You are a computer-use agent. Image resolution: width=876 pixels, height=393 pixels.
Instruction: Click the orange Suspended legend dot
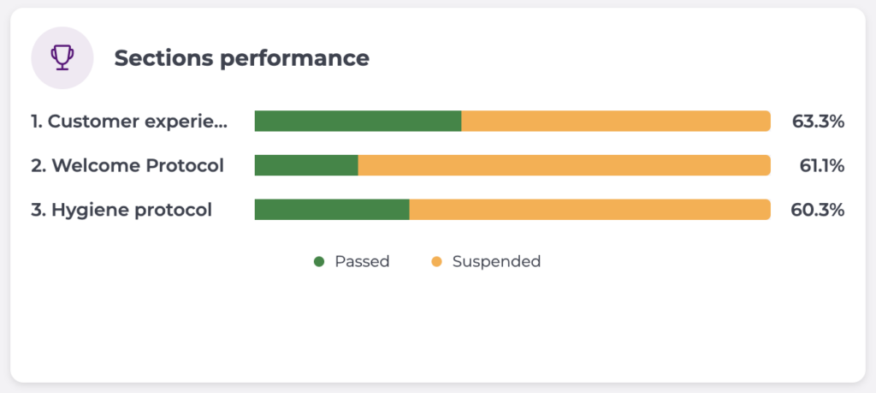436,262
